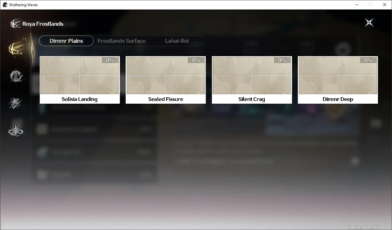Select the dragon-head region emblem at sidebar bottom
The width and height of the screenshot is (392, 230).
[16, 130]
